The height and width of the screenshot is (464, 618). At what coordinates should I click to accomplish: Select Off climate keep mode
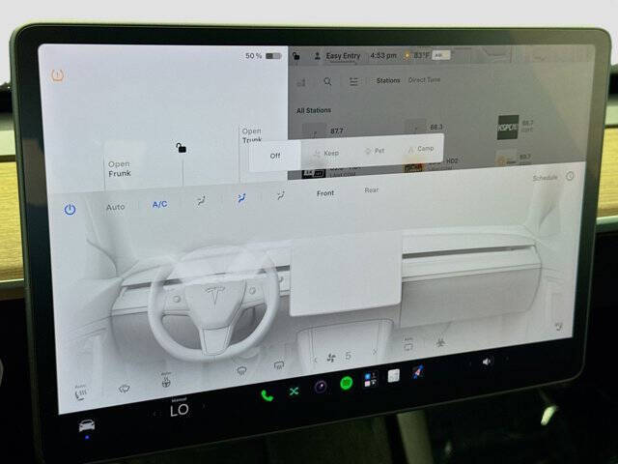(275, 156)
